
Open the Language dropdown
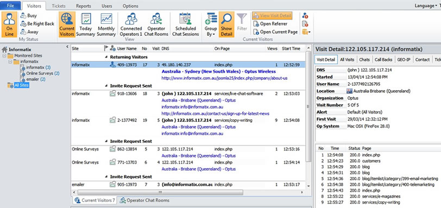(x=426, y=6)
